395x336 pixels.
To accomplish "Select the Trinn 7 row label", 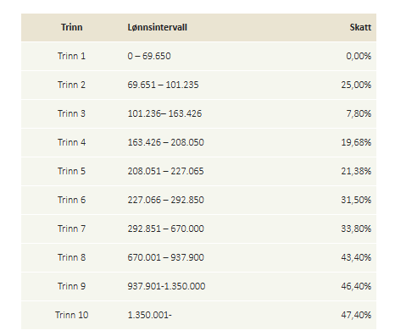I will (71, 229).
